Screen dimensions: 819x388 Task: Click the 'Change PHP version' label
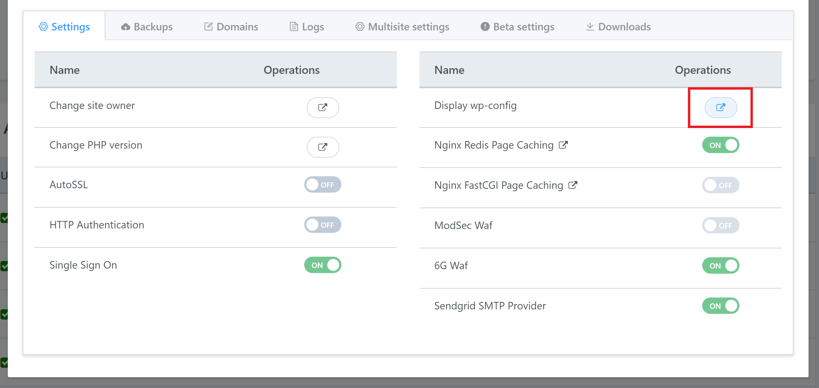tap(96, 145)
